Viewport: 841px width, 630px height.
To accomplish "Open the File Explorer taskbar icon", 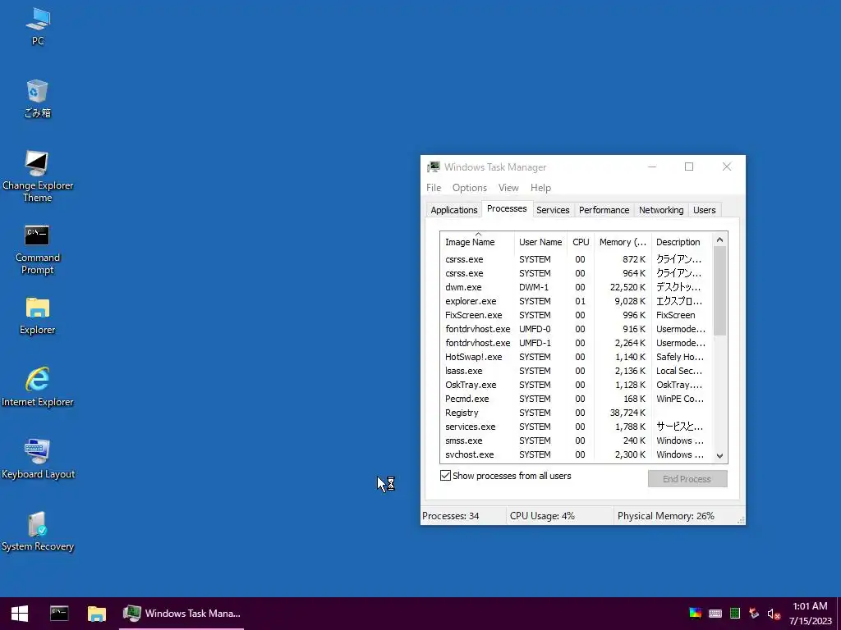I will [x=97, y=614].
